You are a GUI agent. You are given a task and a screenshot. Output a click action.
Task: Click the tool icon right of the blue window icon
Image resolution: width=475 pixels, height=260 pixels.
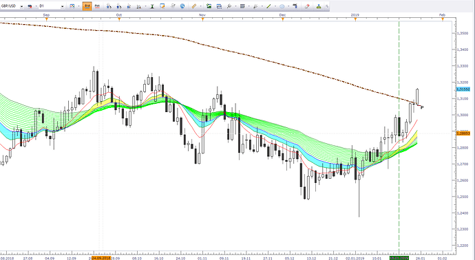(229, 6)
